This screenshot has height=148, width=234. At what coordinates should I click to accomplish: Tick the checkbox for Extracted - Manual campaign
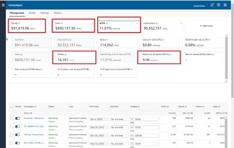pyautogui.click(x=11, y=118)
